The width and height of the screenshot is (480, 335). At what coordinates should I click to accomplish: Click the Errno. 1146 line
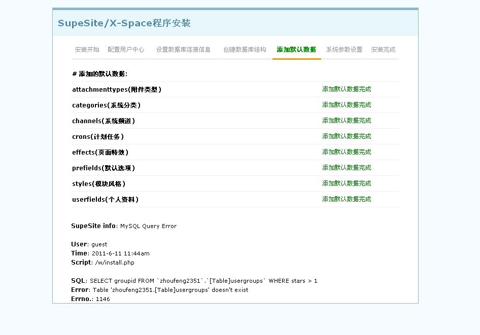coord(90,299)
